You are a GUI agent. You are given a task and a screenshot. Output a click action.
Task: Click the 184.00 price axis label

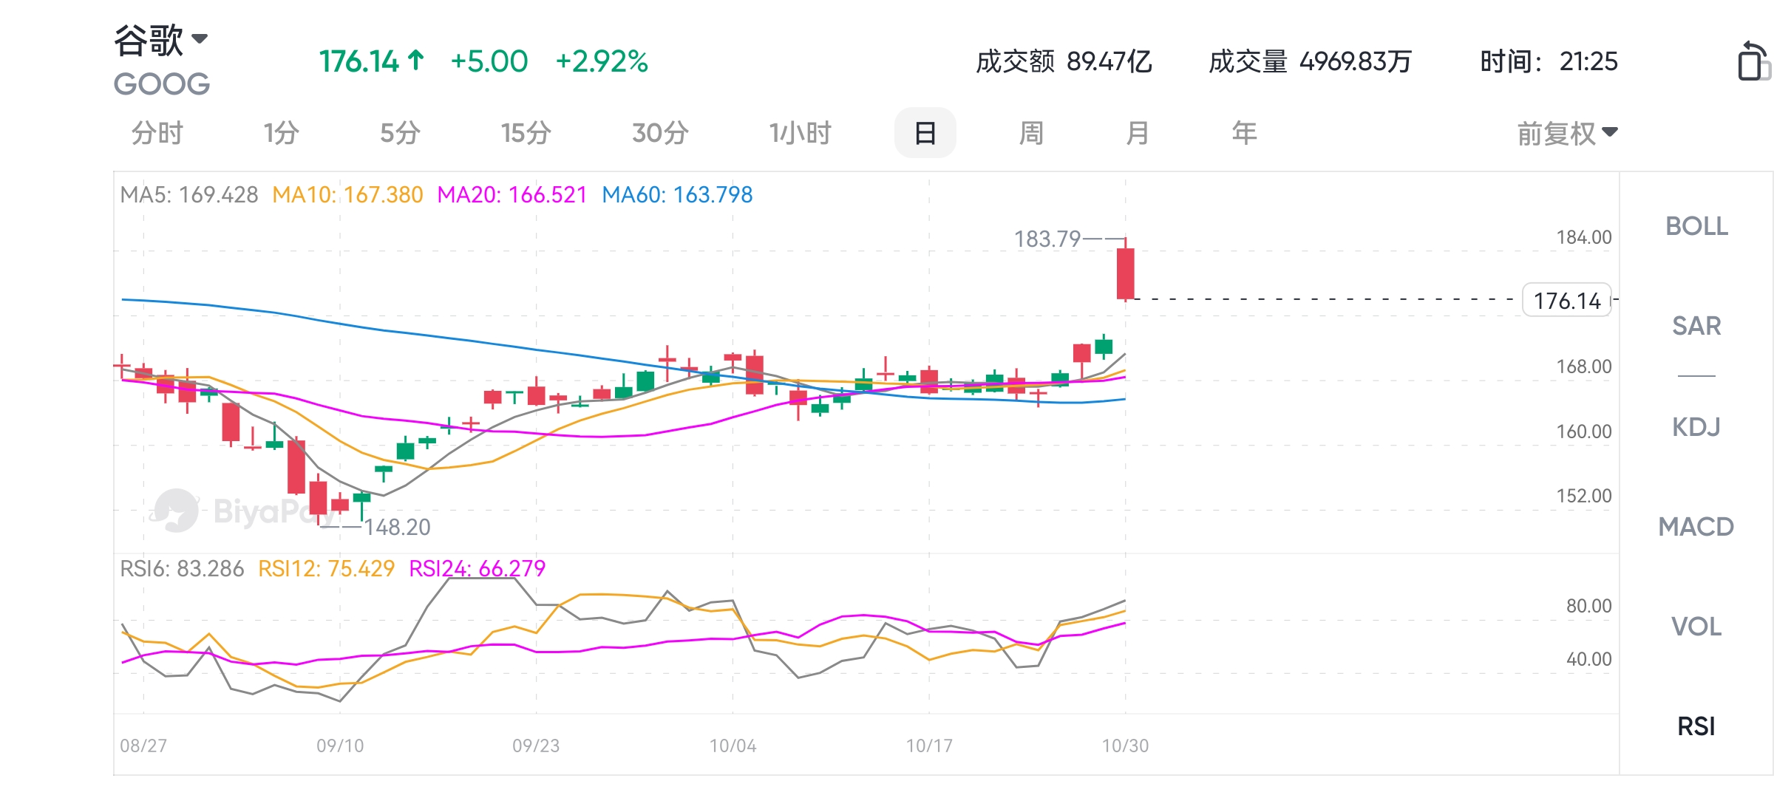pyautogui.click(x=1584, y=237)
